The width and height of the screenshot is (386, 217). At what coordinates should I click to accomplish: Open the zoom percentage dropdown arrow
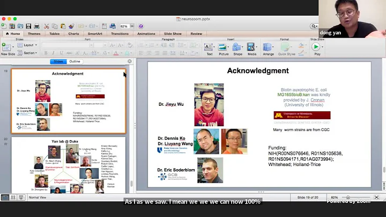(132, 26)
